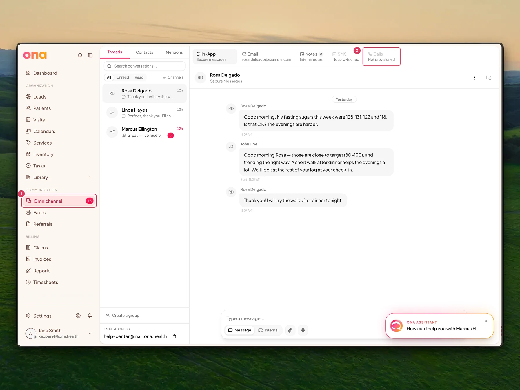Open Reports in the sidebar
Image resolution: width=520 pixels, height=390 pixels.
coord(59,271)
